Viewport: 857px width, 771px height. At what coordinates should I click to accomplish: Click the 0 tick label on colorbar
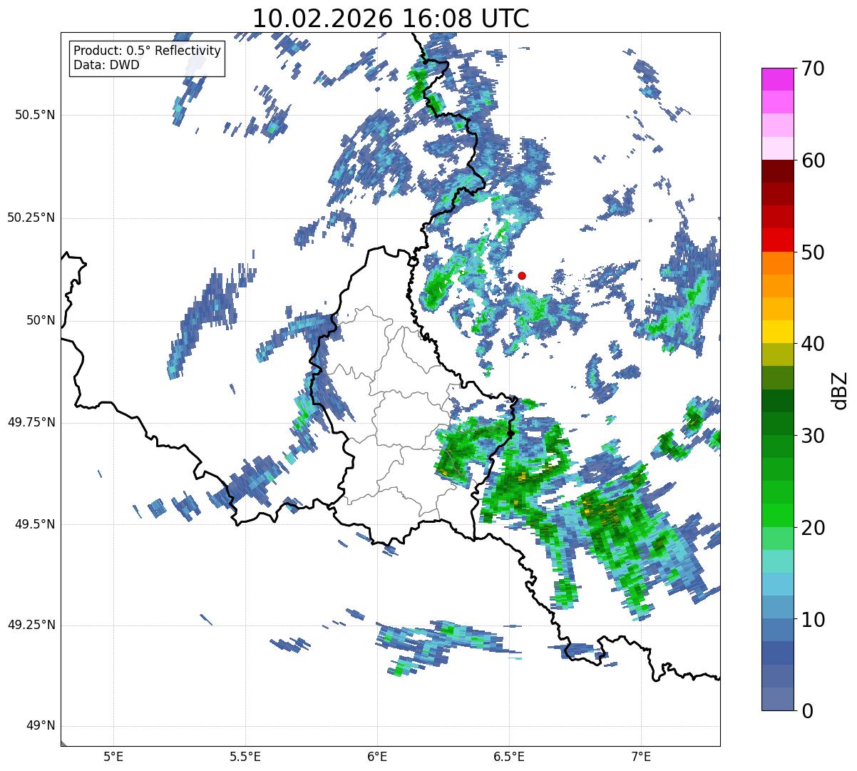pyautogui.click(x=806, y=711)
